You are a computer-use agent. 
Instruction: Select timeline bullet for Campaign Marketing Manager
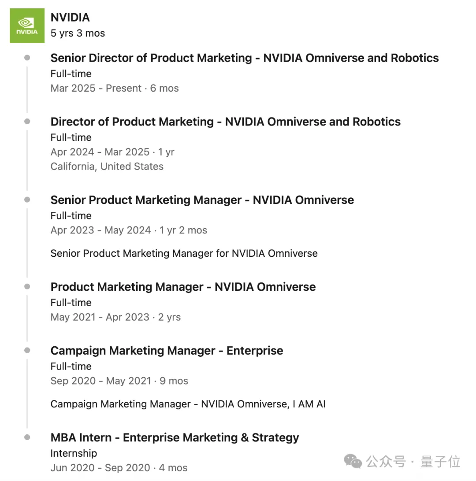click(27, 351)
